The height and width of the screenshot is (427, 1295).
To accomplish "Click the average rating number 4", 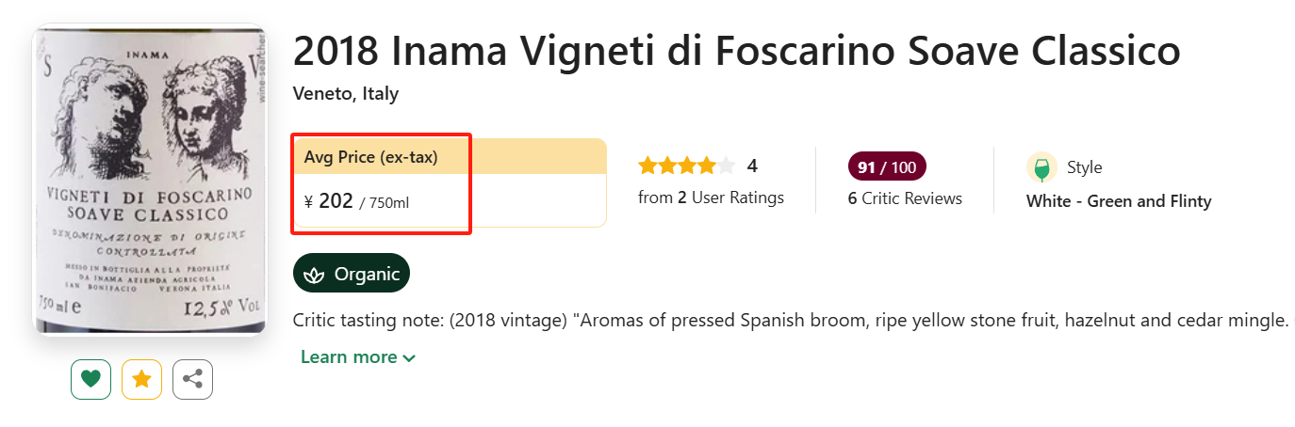I will coord(752,166).
